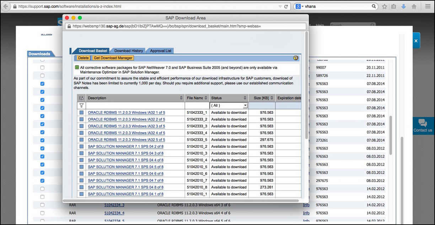Sort by Size [KB] using its sort arrows
The width and height of the screenshot is (435, 225).
point(272,98)
